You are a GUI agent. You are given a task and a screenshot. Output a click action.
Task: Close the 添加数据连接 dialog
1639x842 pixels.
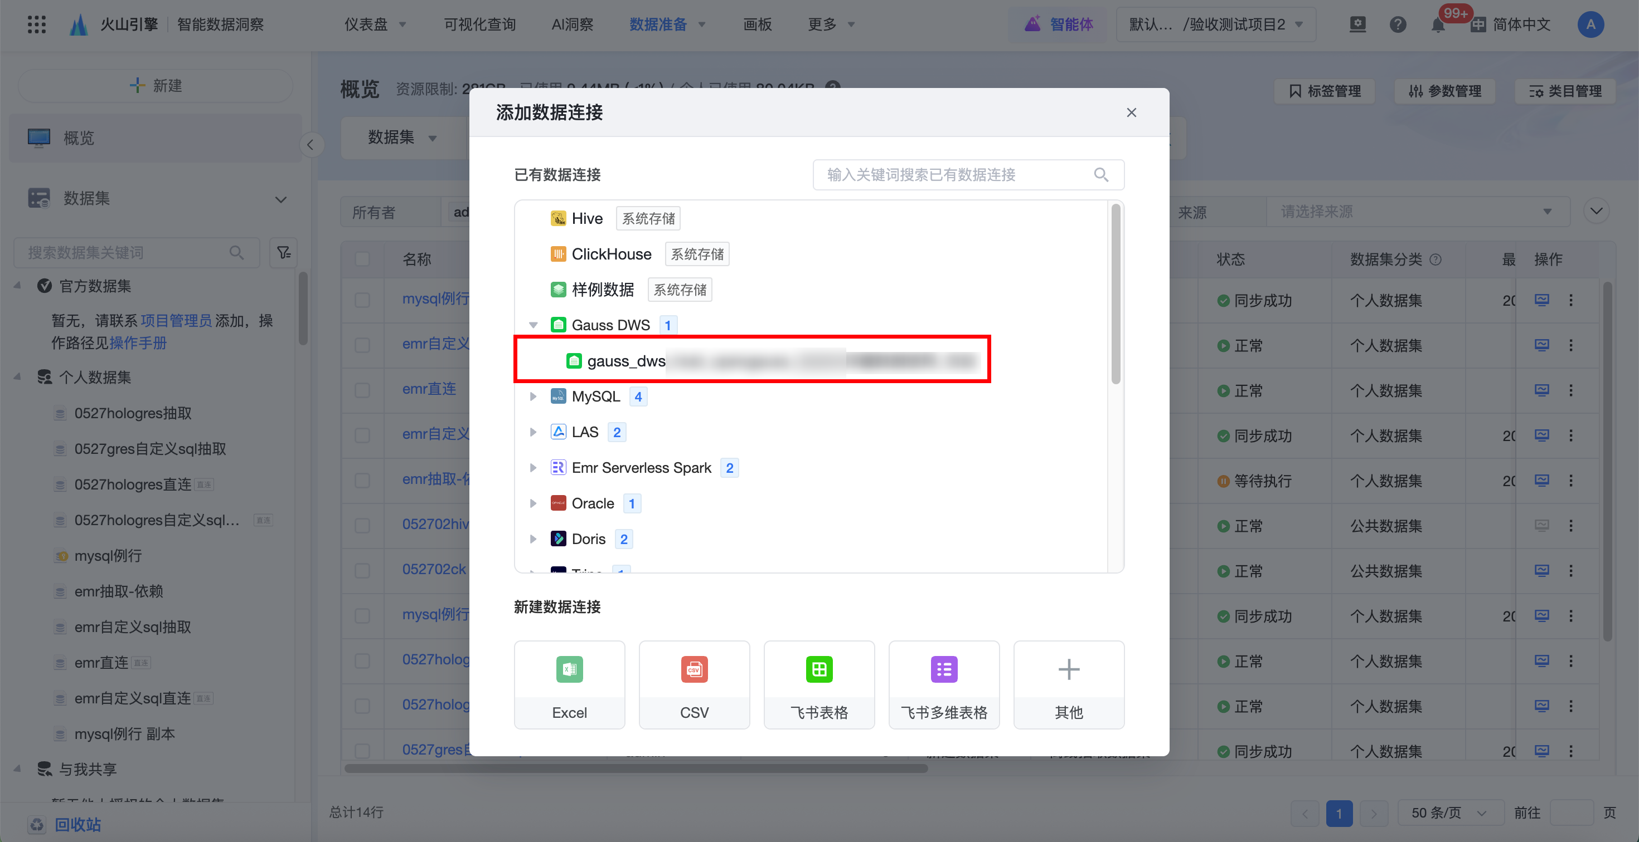[x=1131, y=112]
